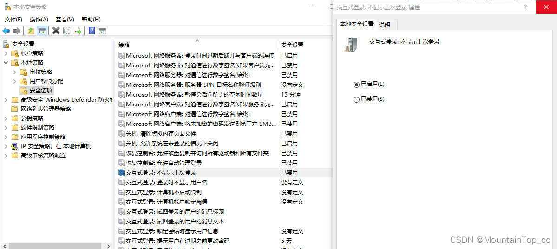Expand the 高级审核策略配置 tree node
Viewport: 557px width, 249px height.
[x=6, y=156]
